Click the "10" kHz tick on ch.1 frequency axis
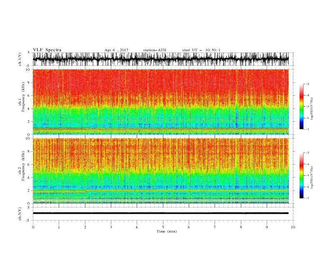This screenshot has height=255, width=330. pos(29,70)
